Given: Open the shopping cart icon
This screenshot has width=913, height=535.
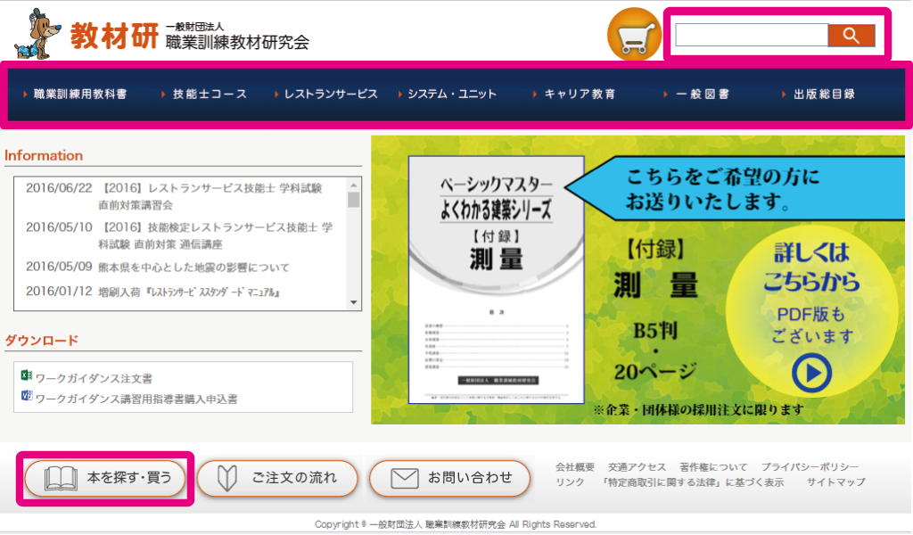Looking at the screenshot, I should tap(634, 37).
